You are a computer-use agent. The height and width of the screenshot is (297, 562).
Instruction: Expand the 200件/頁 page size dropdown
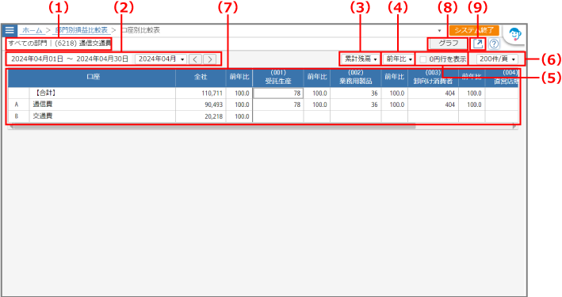497,59
